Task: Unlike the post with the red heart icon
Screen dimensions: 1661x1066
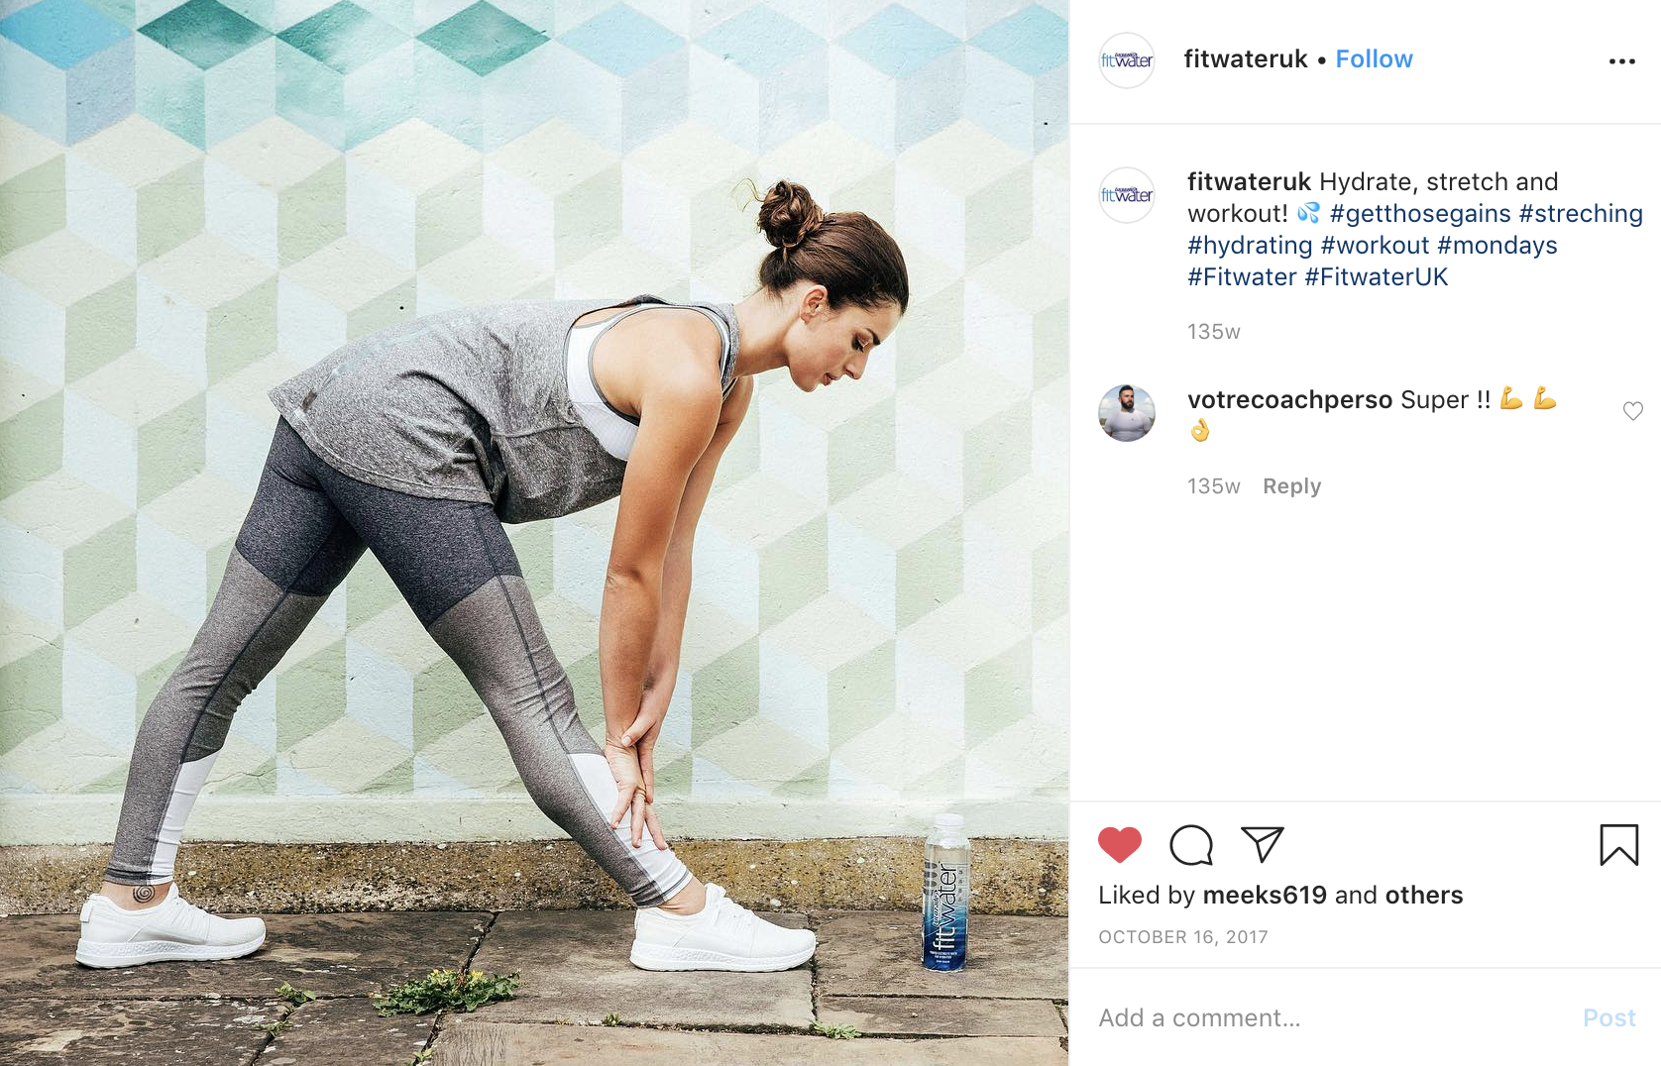Action: pyautogui.click(x=1120, y=845)
